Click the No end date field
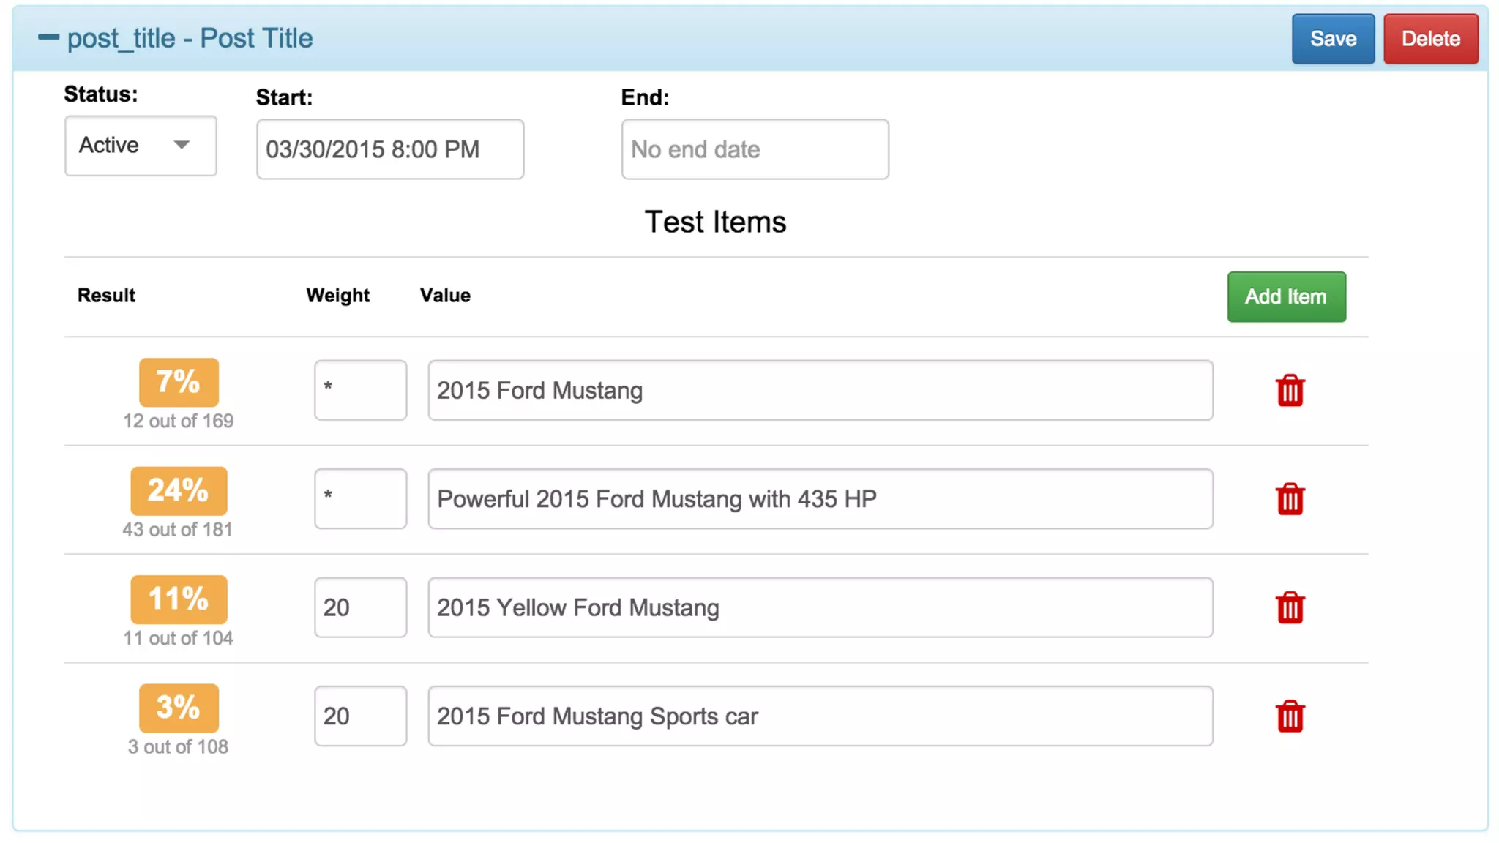The width and height of the screenshot is (1499, 843). [x=755, y=149]
